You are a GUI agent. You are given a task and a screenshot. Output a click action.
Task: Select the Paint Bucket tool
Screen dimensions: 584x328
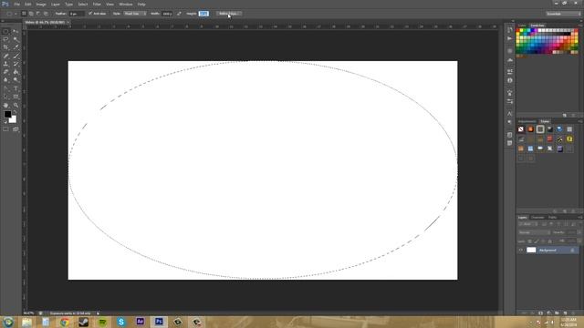point(16,72)
